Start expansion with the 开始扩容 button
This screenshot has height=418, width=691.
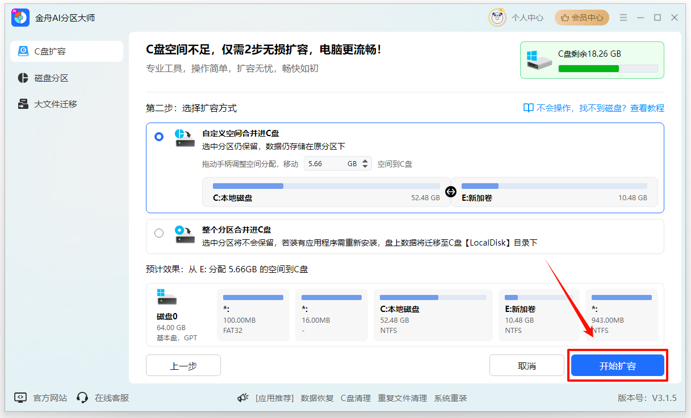coord(617,365)
